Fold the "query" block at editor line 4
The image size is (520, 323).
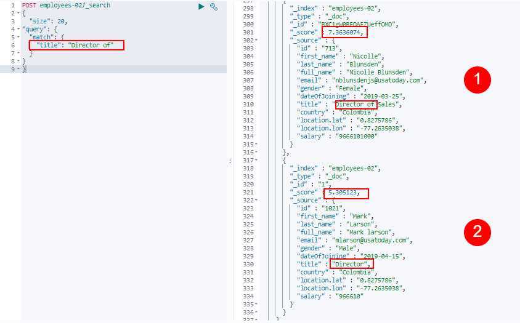point(18,29)
